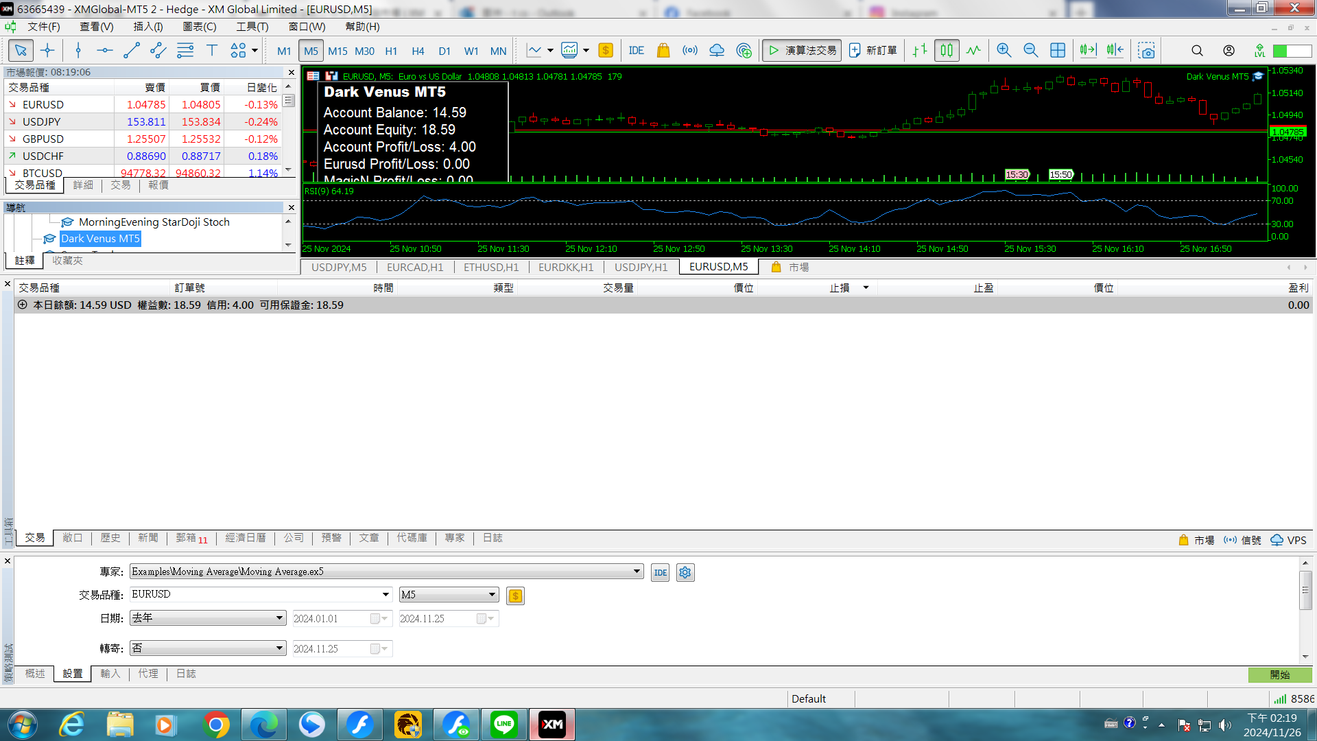1317x741 pixels.
Task: Switch to the USDJPY,M5 chart tab
Action: (339, 267)
